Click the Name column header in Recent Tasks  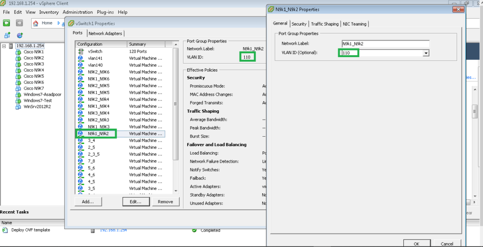(x=7, y=222)
